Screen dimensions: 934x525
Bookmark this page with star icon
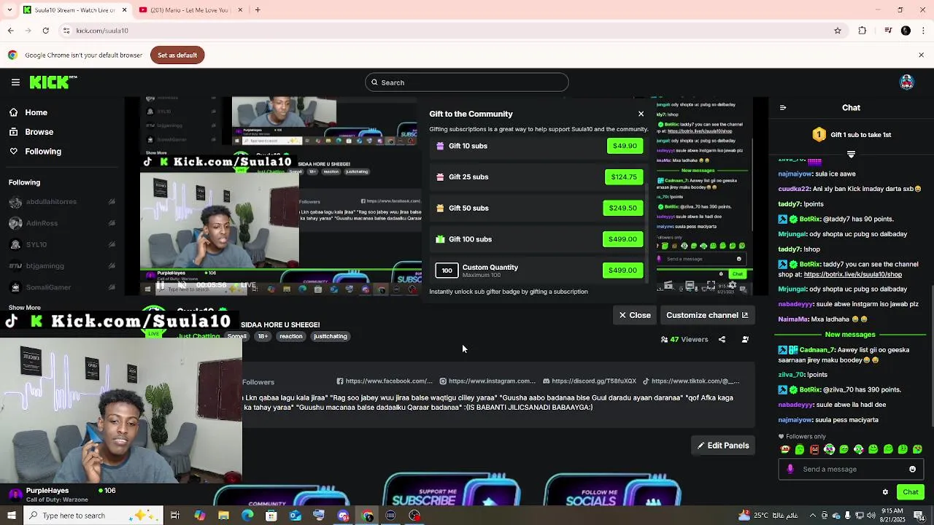coord(838,31)
